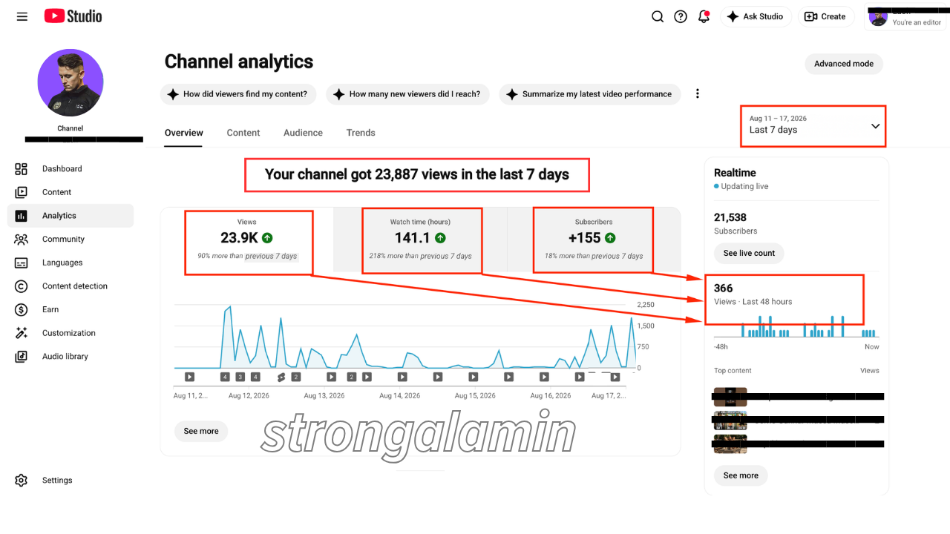Open the hamburger navigation menu
The height and width of the screenshot is (534, 950).
[x=22, y=16]
